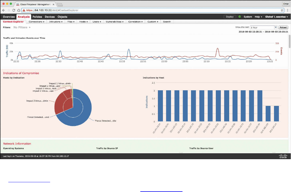Click the Impact 1 Intrus...user pie label
The height and width of the screenshot is (192, 291).
pyautogui.click(x=50, y=86)
